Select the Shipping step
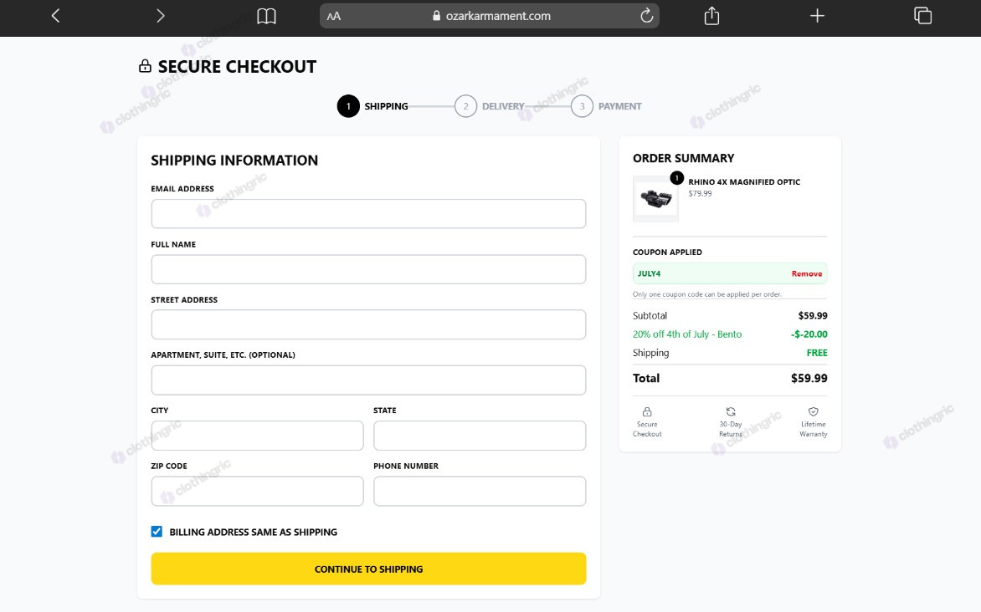981x612 pixels. [x=372, y=106]
